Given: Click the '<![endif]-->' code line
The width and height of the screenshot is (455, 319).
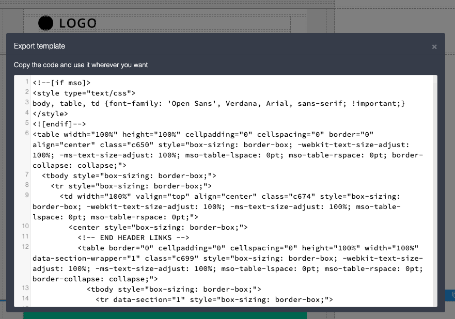Looking at the screenshot, I should click(59, 124).
